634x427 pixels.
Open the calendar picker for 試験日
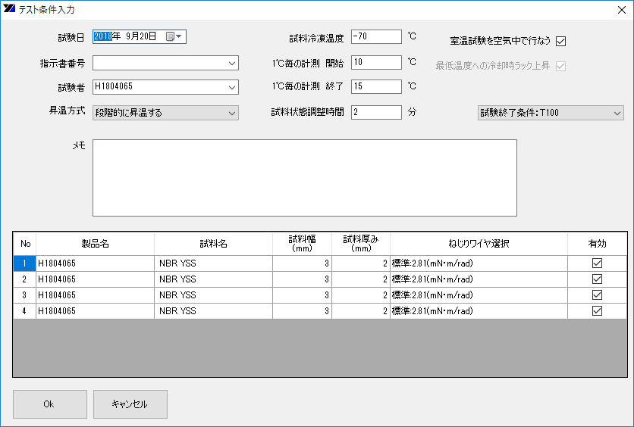(174, 36)
